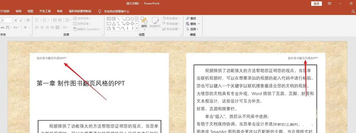
Task: Select the straight line shape
Action: (118, 19)
